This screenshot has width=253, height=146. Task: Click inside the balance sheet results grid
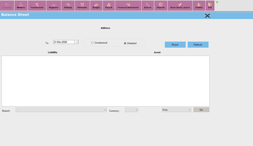click(x=105, y=81)
